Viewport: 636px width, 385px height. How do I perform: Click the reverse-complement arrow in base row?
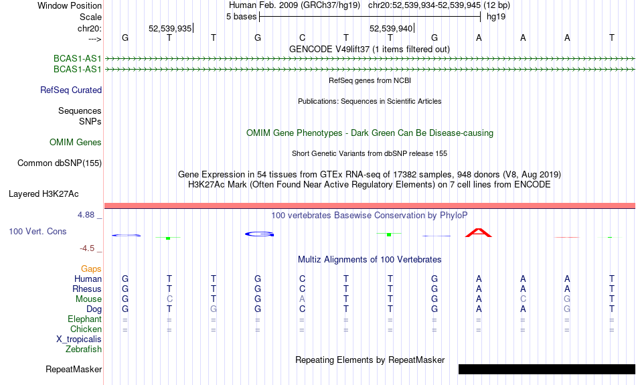[x=94, y=39]
